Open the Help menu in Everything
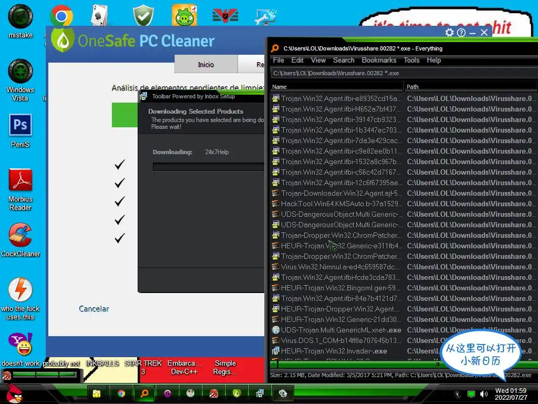Image resolution: width=538 pixels, height=404 pixels. (433, 60)
